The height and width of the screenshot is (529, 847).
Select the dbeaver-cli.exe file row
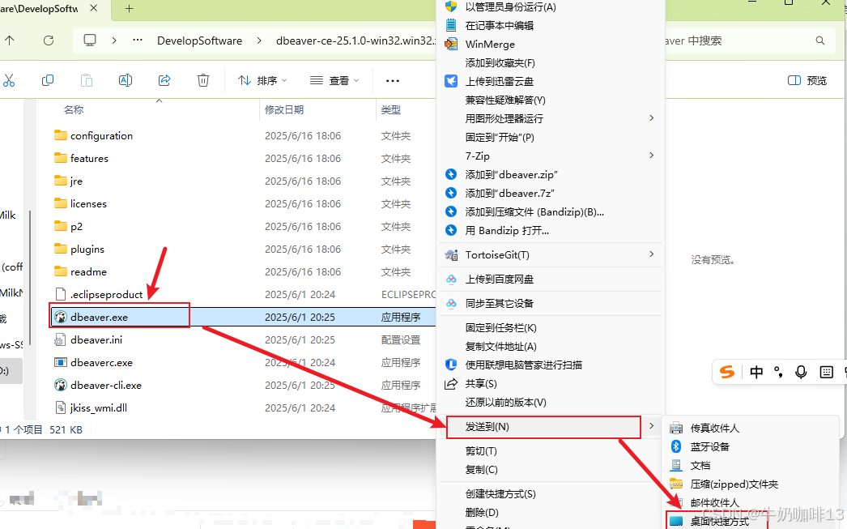pos(243,386)
